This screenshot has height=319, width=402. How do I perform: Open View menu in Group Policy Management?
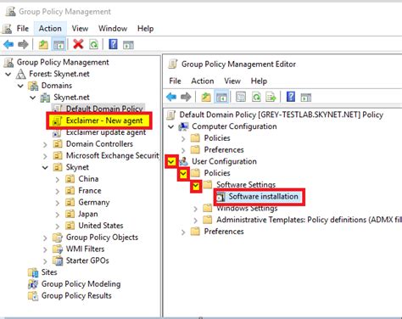[80, 29]
